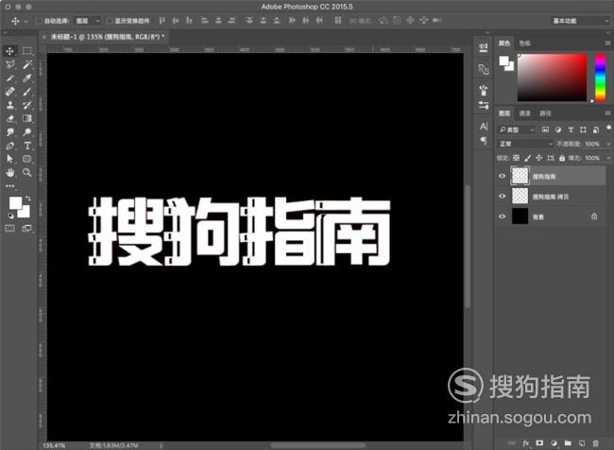Select the Magic Wand tool
614x450 pixels.
tap(27, 64)
